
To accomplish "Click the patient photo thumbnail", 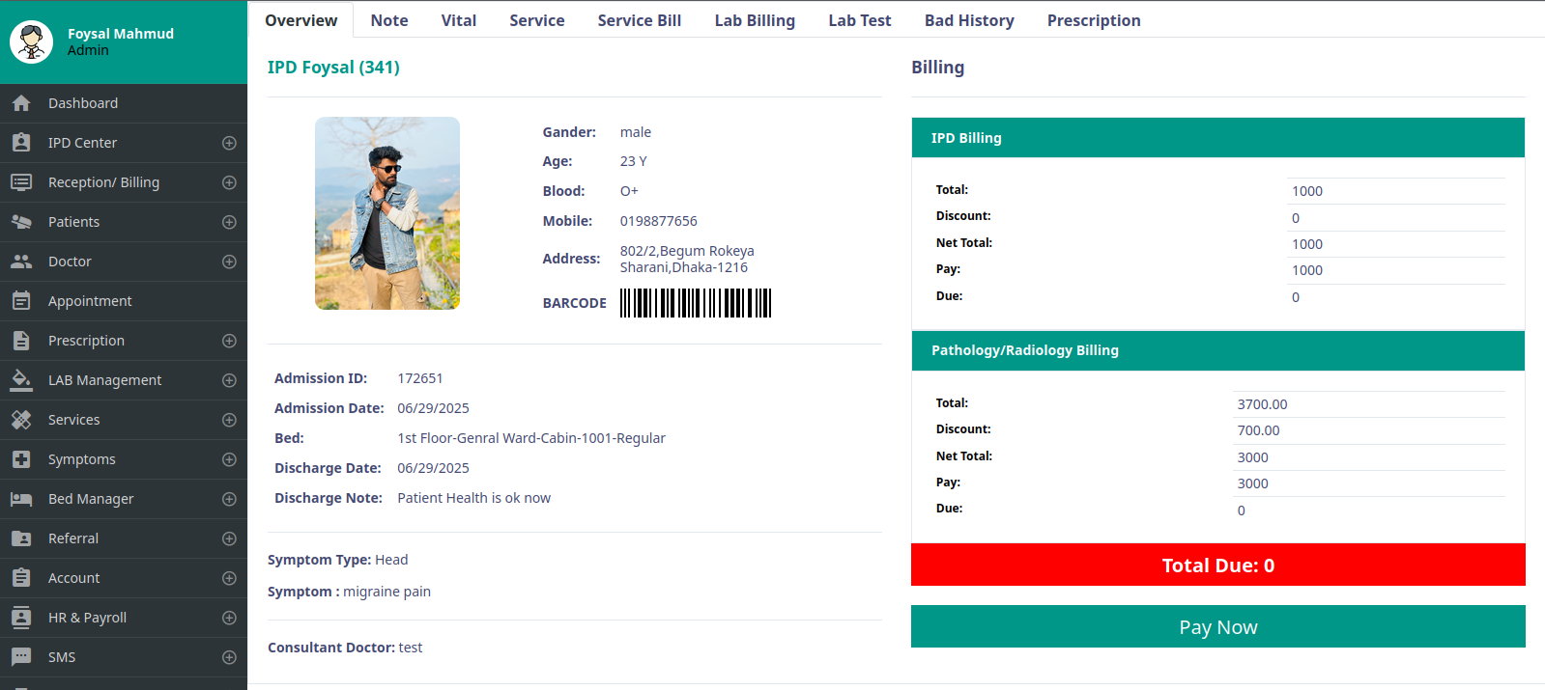I will (x=387, y=213).
